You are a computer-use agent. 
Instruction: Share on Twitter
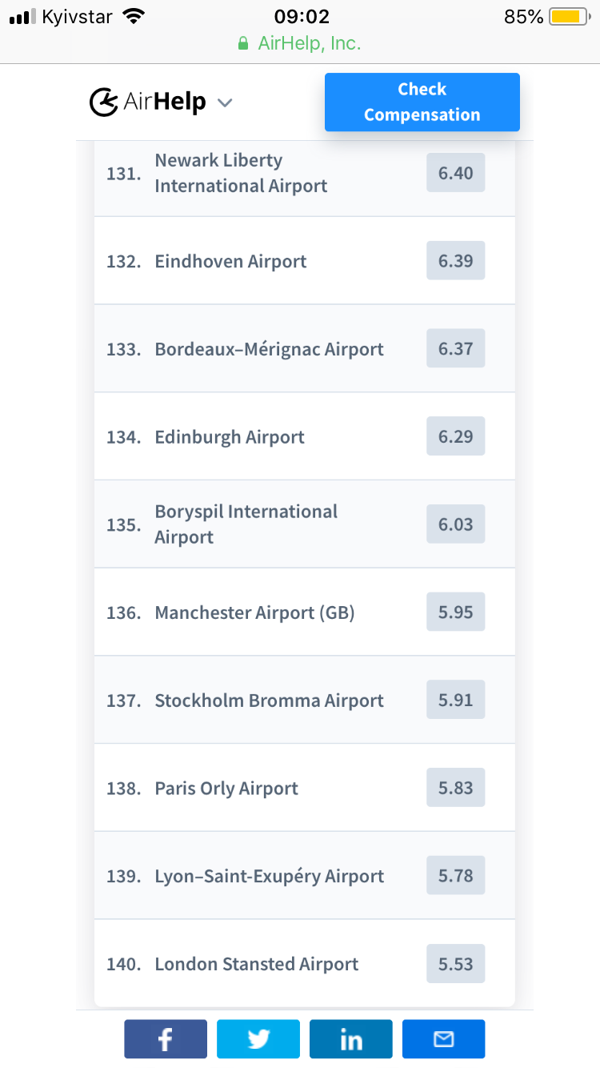pos(258,1039)
